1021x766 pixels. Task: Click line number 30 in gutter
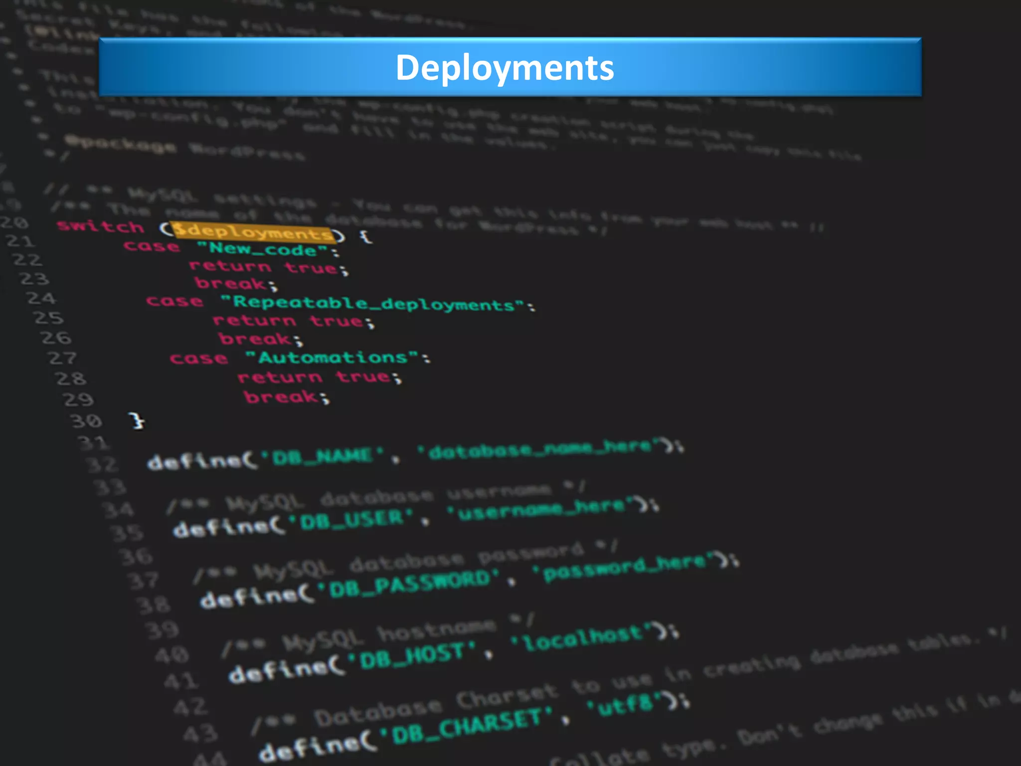tap(86, 421)
